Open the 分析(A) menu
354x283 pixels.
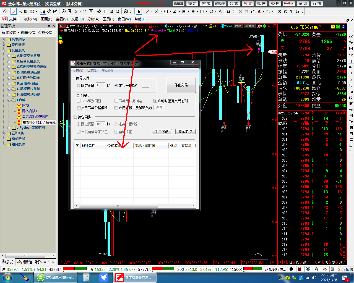coord(93,19)
